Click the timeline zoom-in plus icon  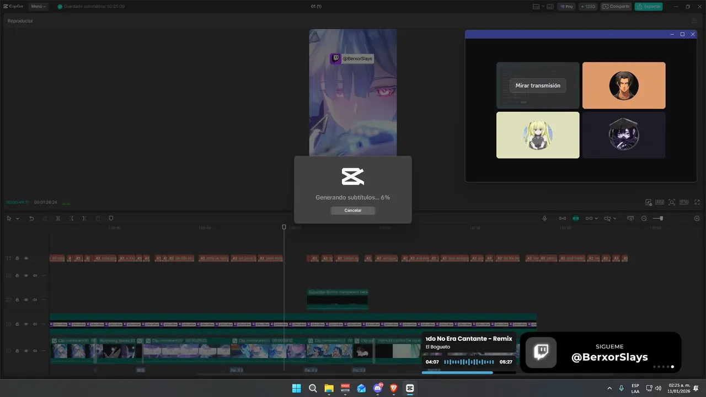pyautogui.click(x=697, y=218)
